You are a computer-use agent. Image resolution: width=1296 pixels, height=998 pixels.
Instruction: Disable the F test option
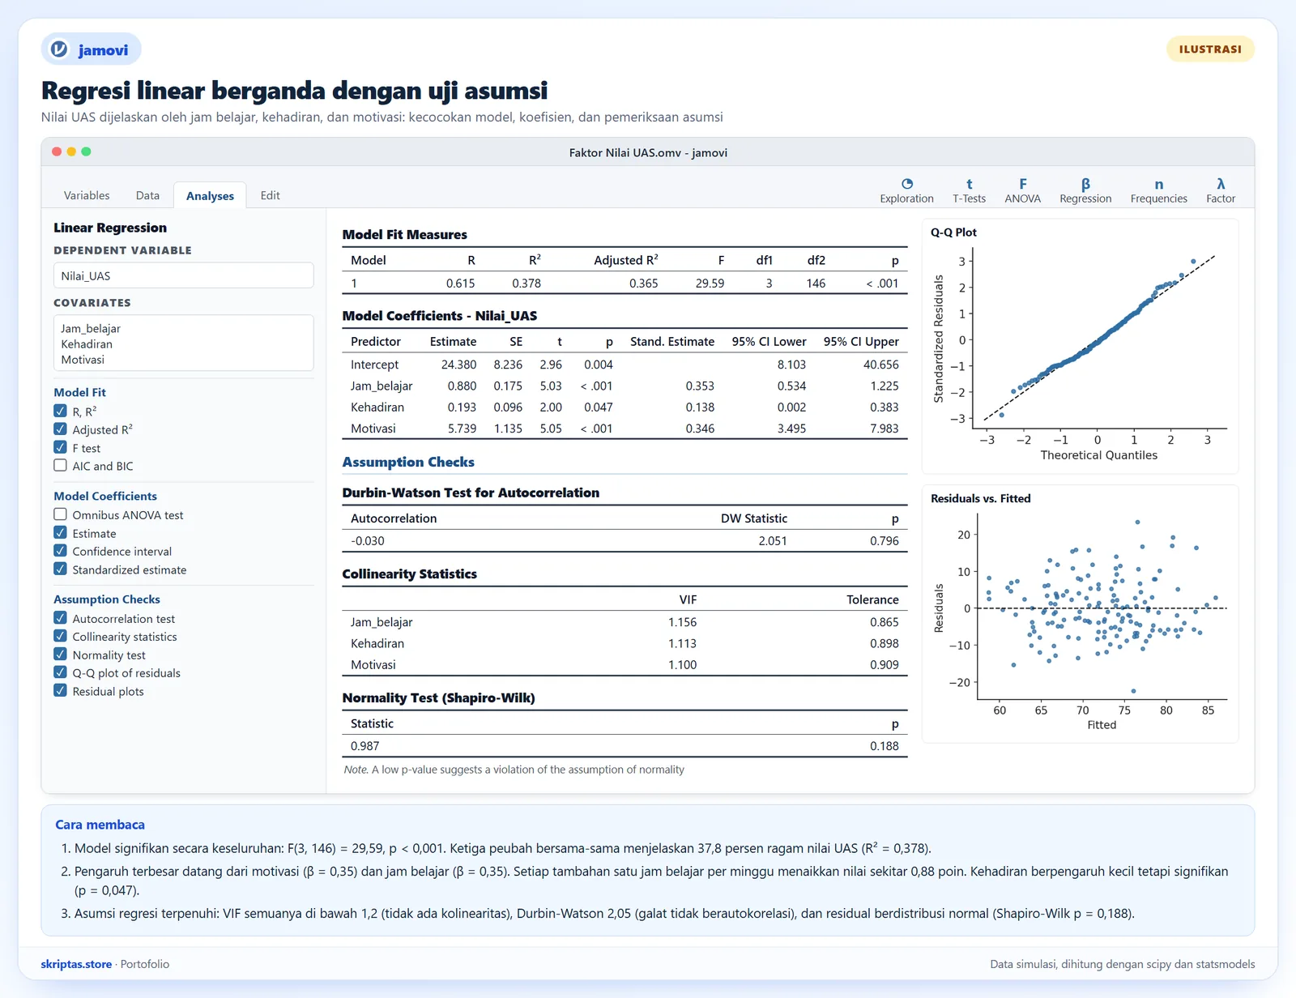click(60, 447)
